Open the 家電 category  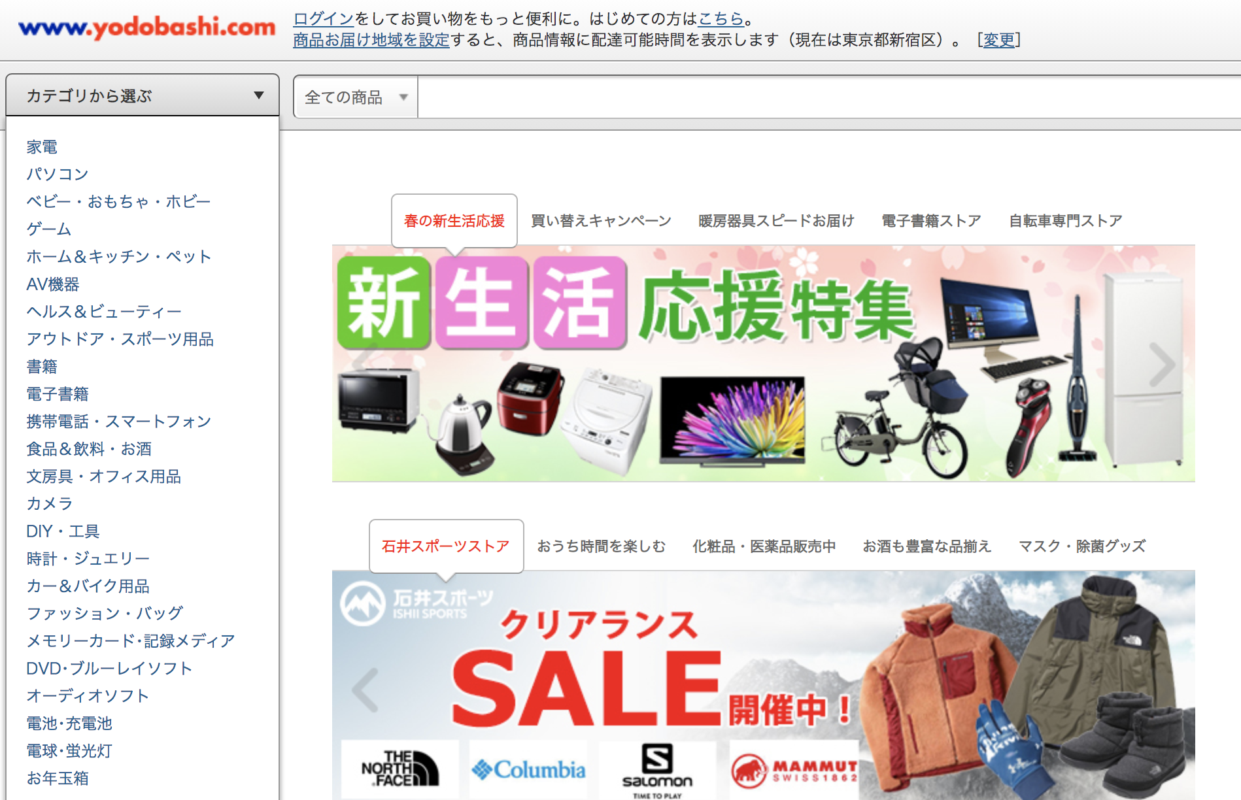point(42,147)
